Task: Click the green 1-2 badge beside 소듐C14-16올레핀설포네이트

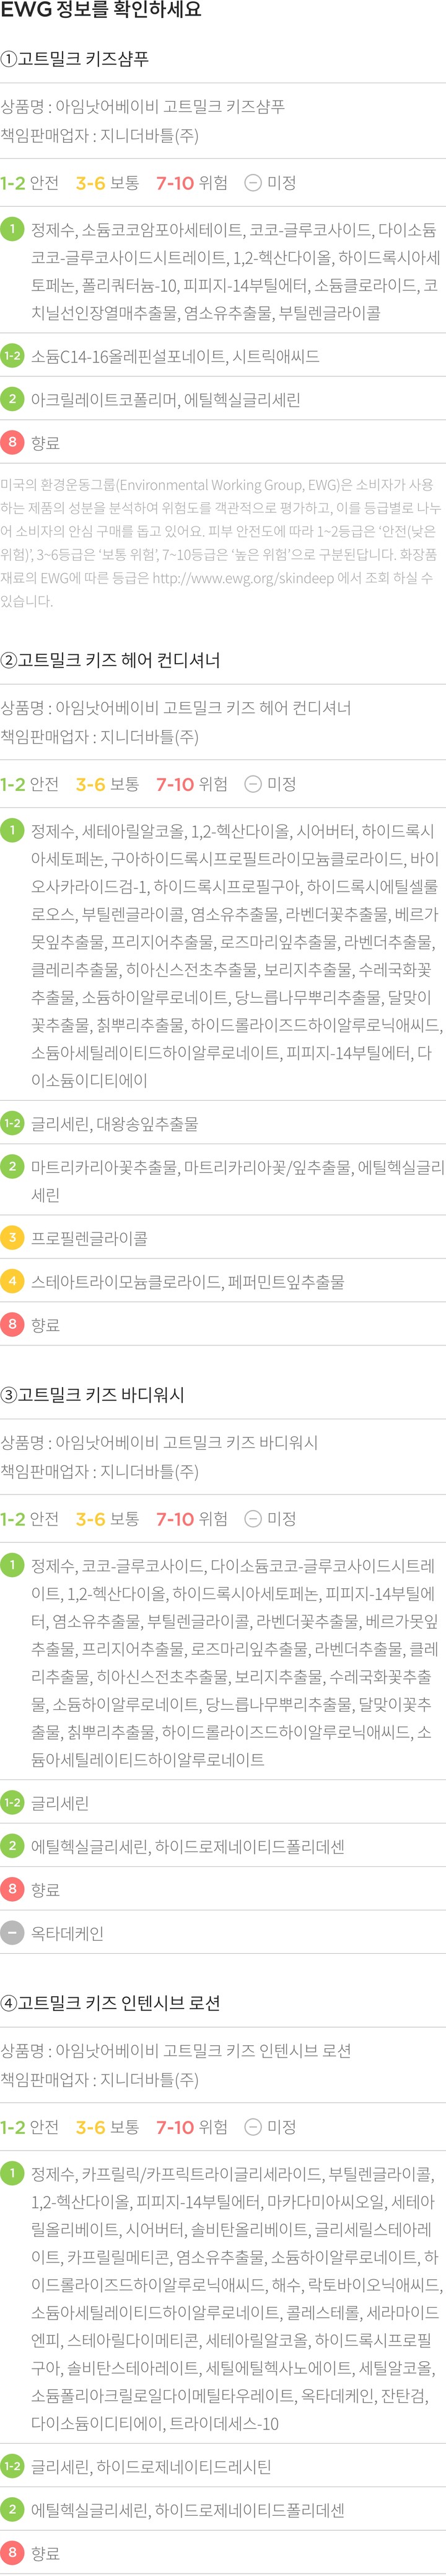Action: pos(12,355)
